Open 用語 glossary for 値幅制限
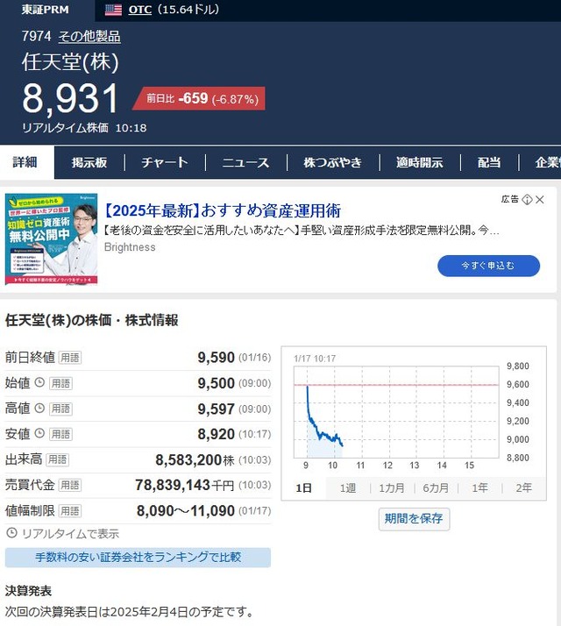Screen dimensions: 561x626 [70, 511]
